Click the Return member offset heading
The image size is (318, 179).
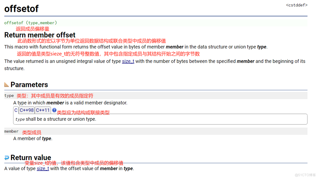pyautogui.click(x=40, y=35)
